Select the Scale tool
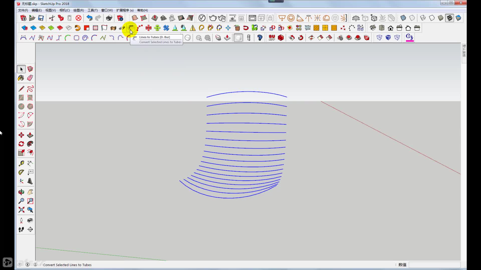481x270 pixels. point(21,153)
